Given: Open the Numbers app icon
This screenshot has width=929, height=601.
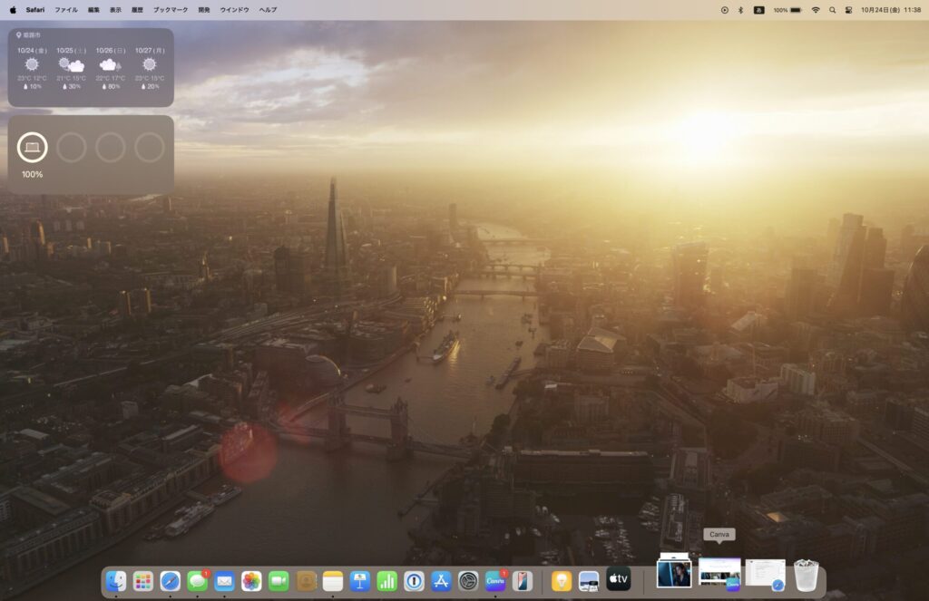Looking at the screenshot, I should point(387,581).
